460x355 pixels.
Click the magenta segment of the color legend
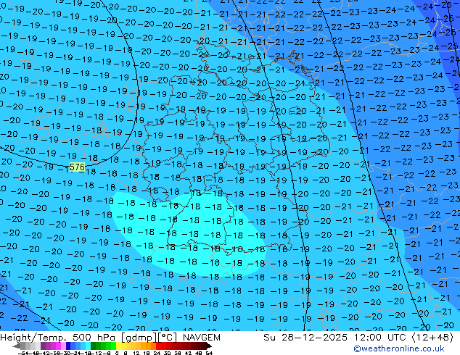click(58, 346)
